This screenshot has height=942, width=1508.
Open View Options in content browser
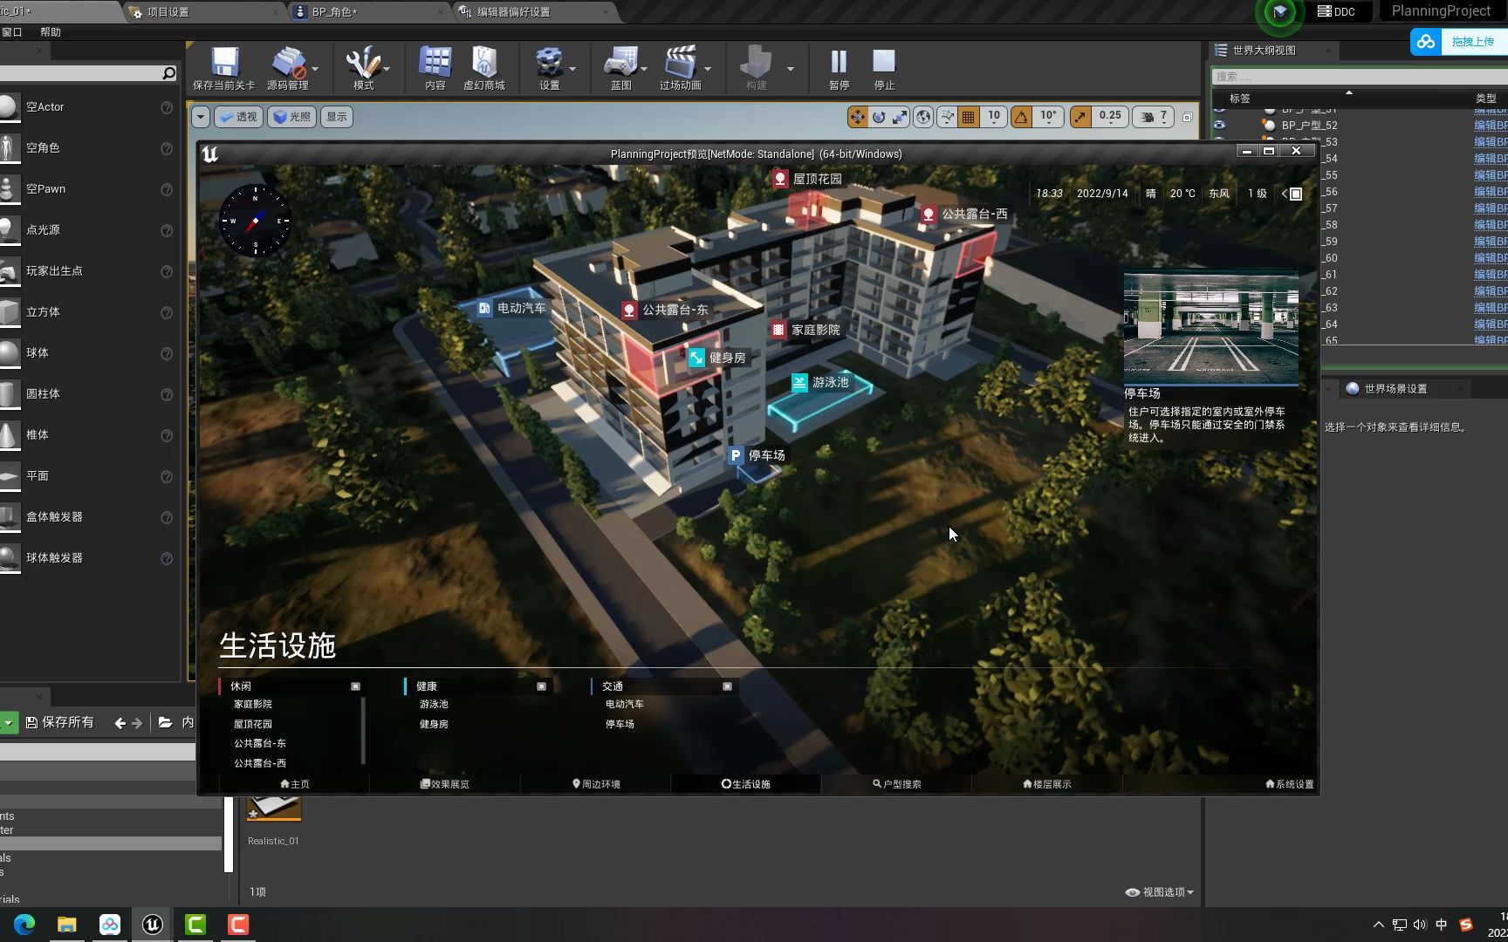1160,892
